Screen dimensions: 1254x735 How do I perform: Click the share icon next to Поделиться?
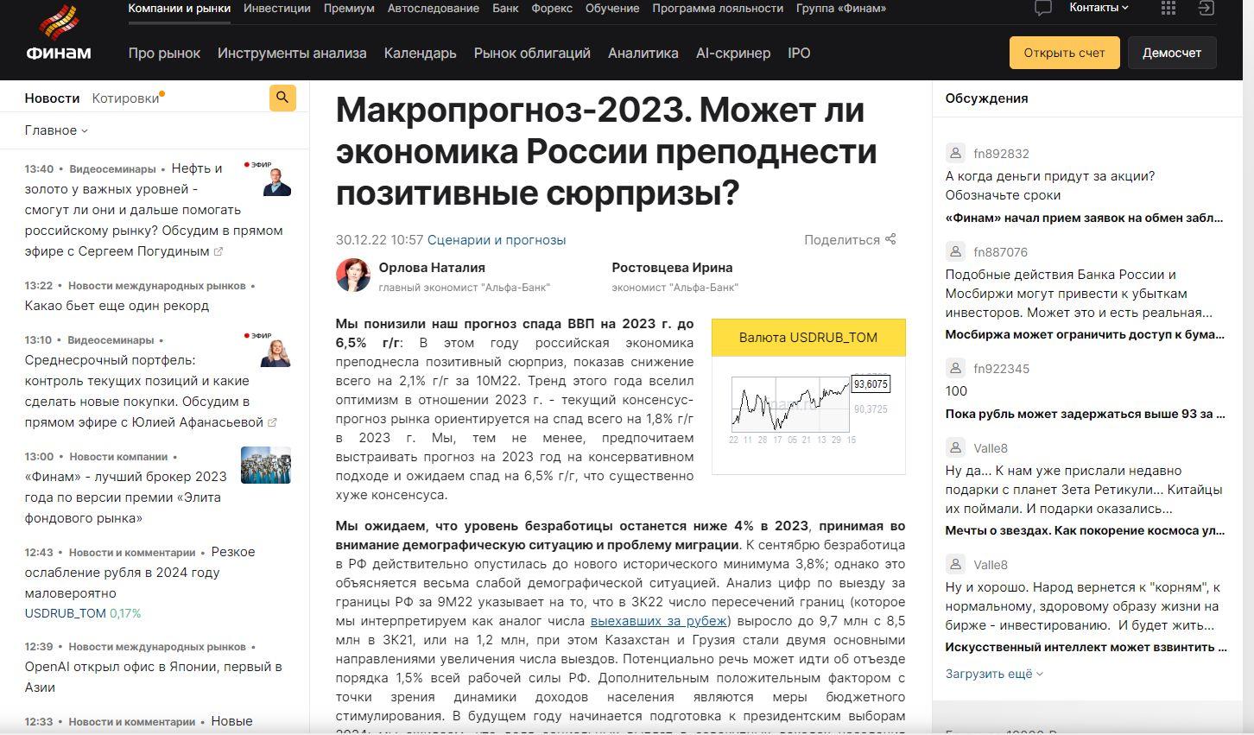pos(890,239)
